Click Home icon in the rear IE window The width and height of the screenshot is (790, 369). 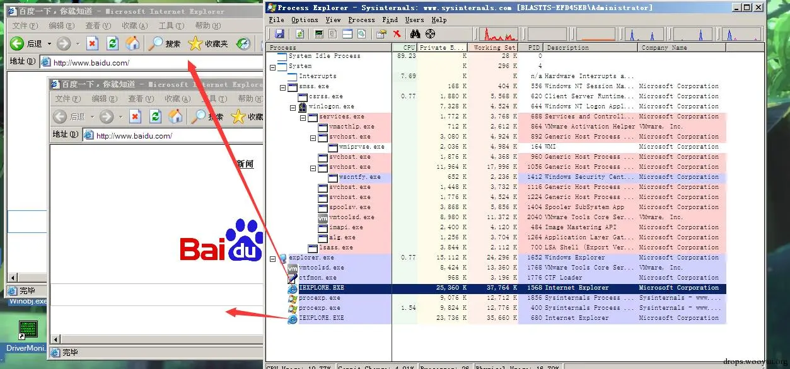[132, 43]
